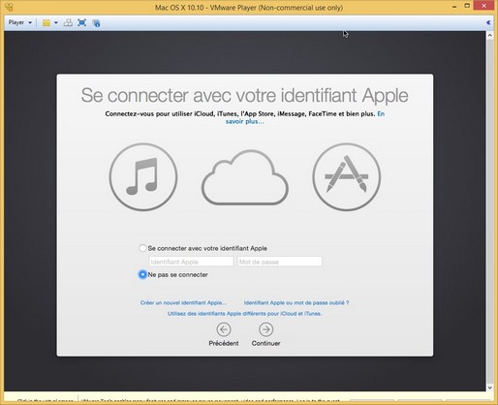Enter VMware full screen mode
The width and height of the screenshot is (498, 405).
click(82, 22)
